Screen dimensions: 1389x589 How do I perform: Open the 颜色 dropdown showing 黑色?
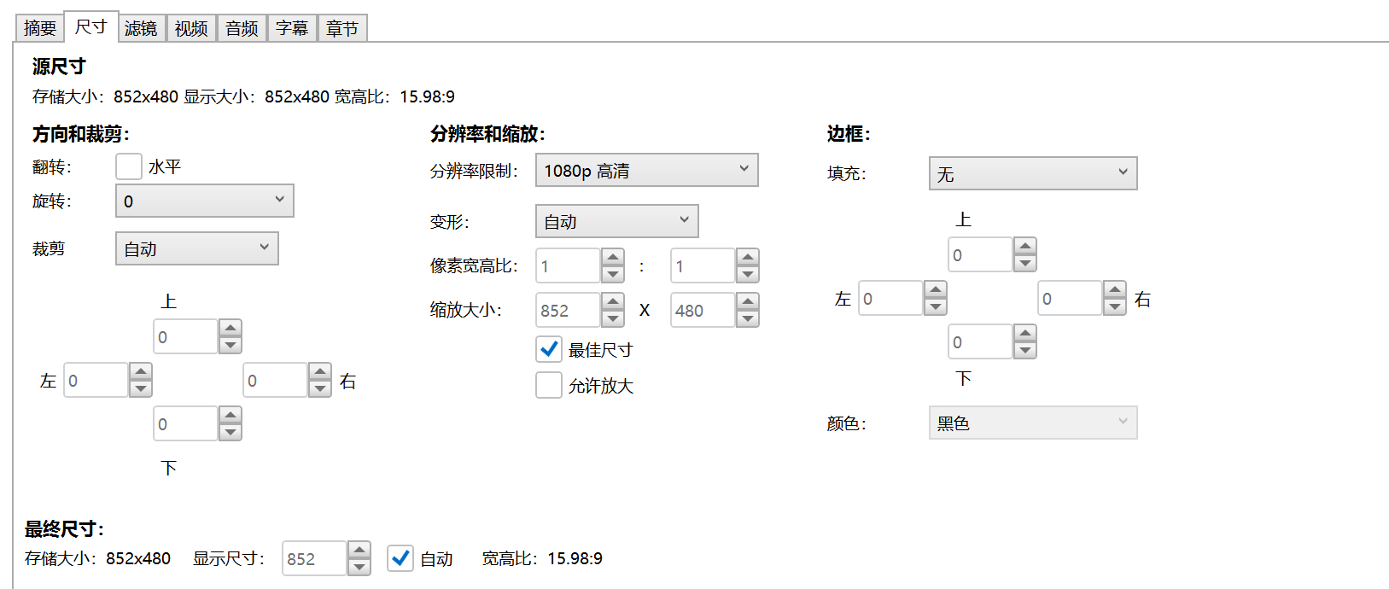[x=1033, y=423]
